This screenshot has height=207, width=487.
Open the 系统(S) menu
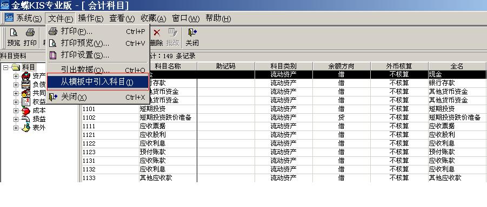29,18
